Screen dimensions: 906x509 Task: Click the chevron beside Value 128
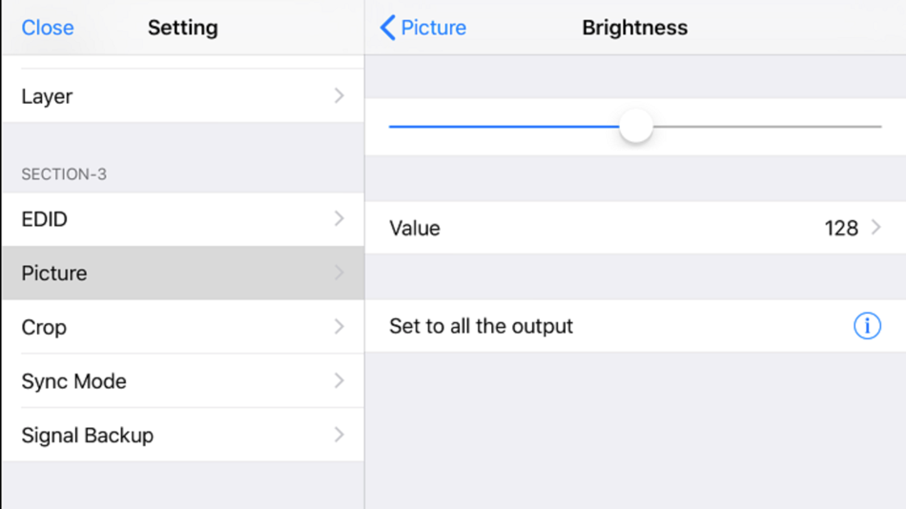click(x=876, y=228)
